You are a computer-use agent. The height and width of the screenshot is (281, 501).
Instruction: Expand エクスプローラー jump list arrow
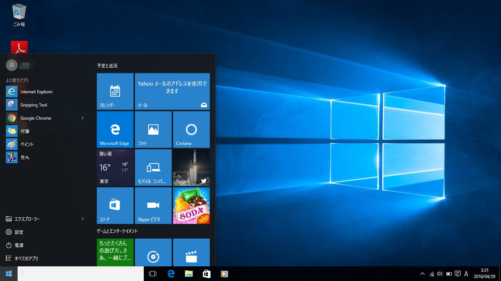(83, 219)
